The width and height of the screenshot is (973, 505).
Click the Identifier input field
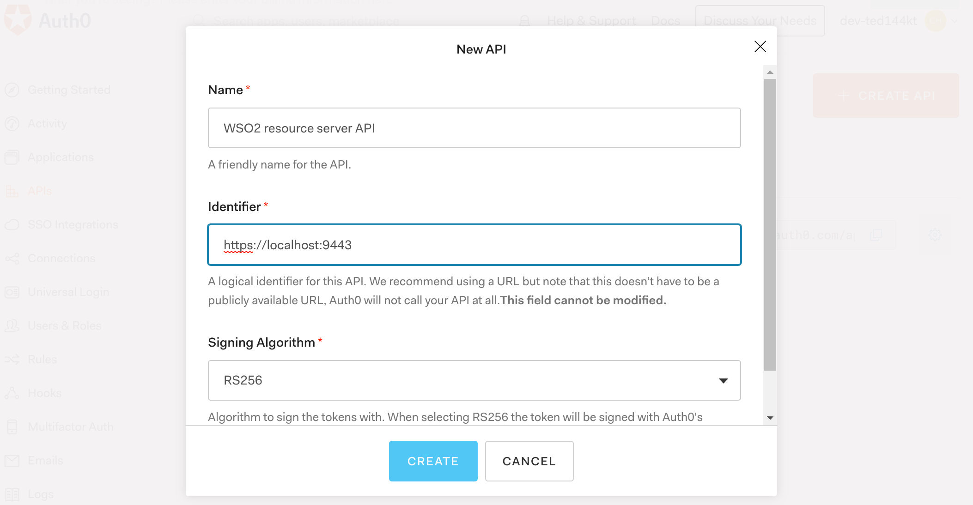[474, 245]
